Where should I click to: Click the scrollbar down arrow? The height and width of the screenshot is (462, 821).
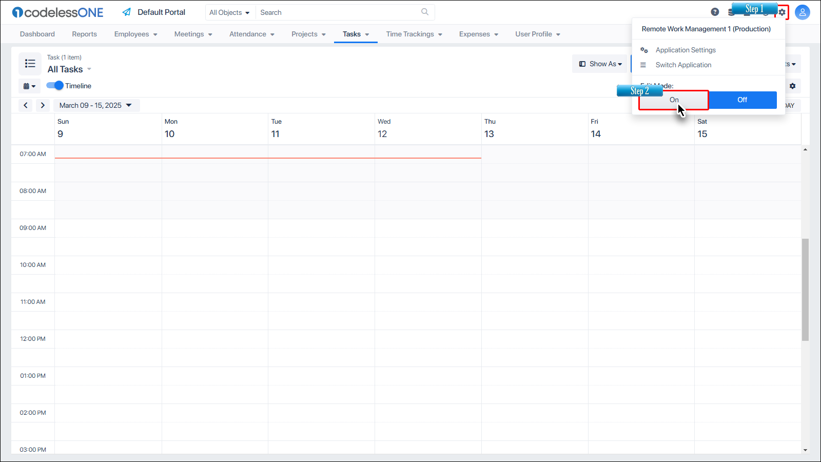[805, 450]
